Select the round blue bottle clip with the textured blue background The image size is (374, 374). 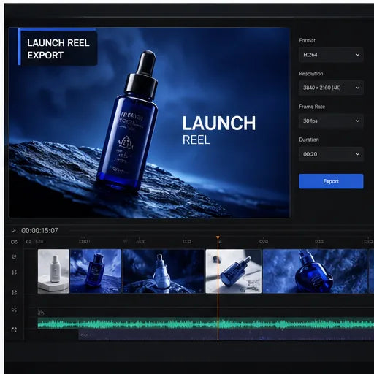pos(315,271)
